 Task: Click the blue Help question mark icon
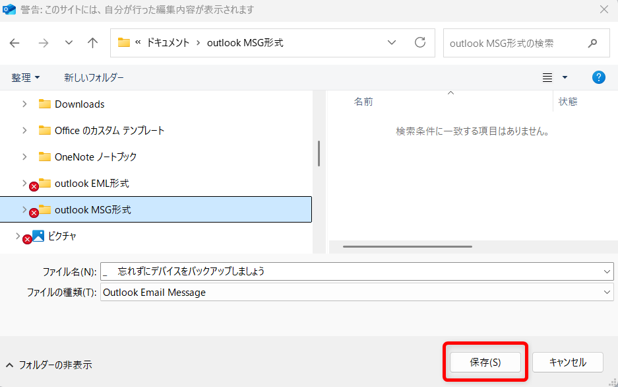[x=599, y=77]
